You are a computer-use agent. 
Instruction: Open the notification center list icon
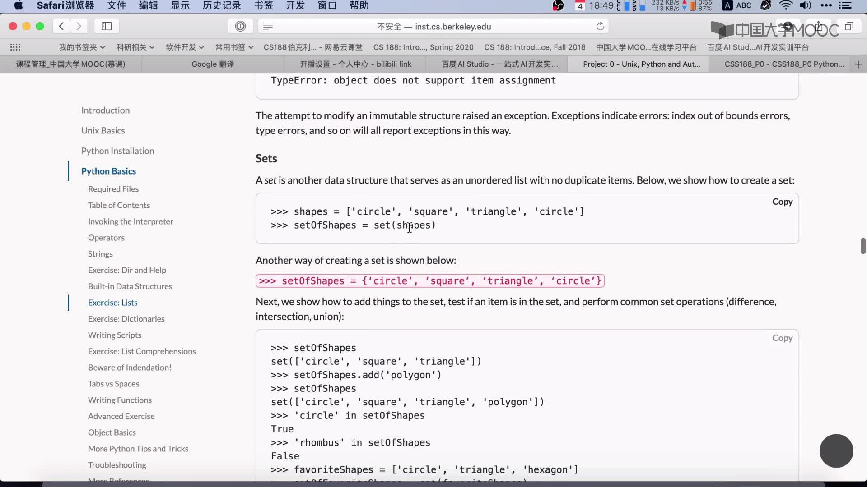pyautogui.click(x=845, y=5)
